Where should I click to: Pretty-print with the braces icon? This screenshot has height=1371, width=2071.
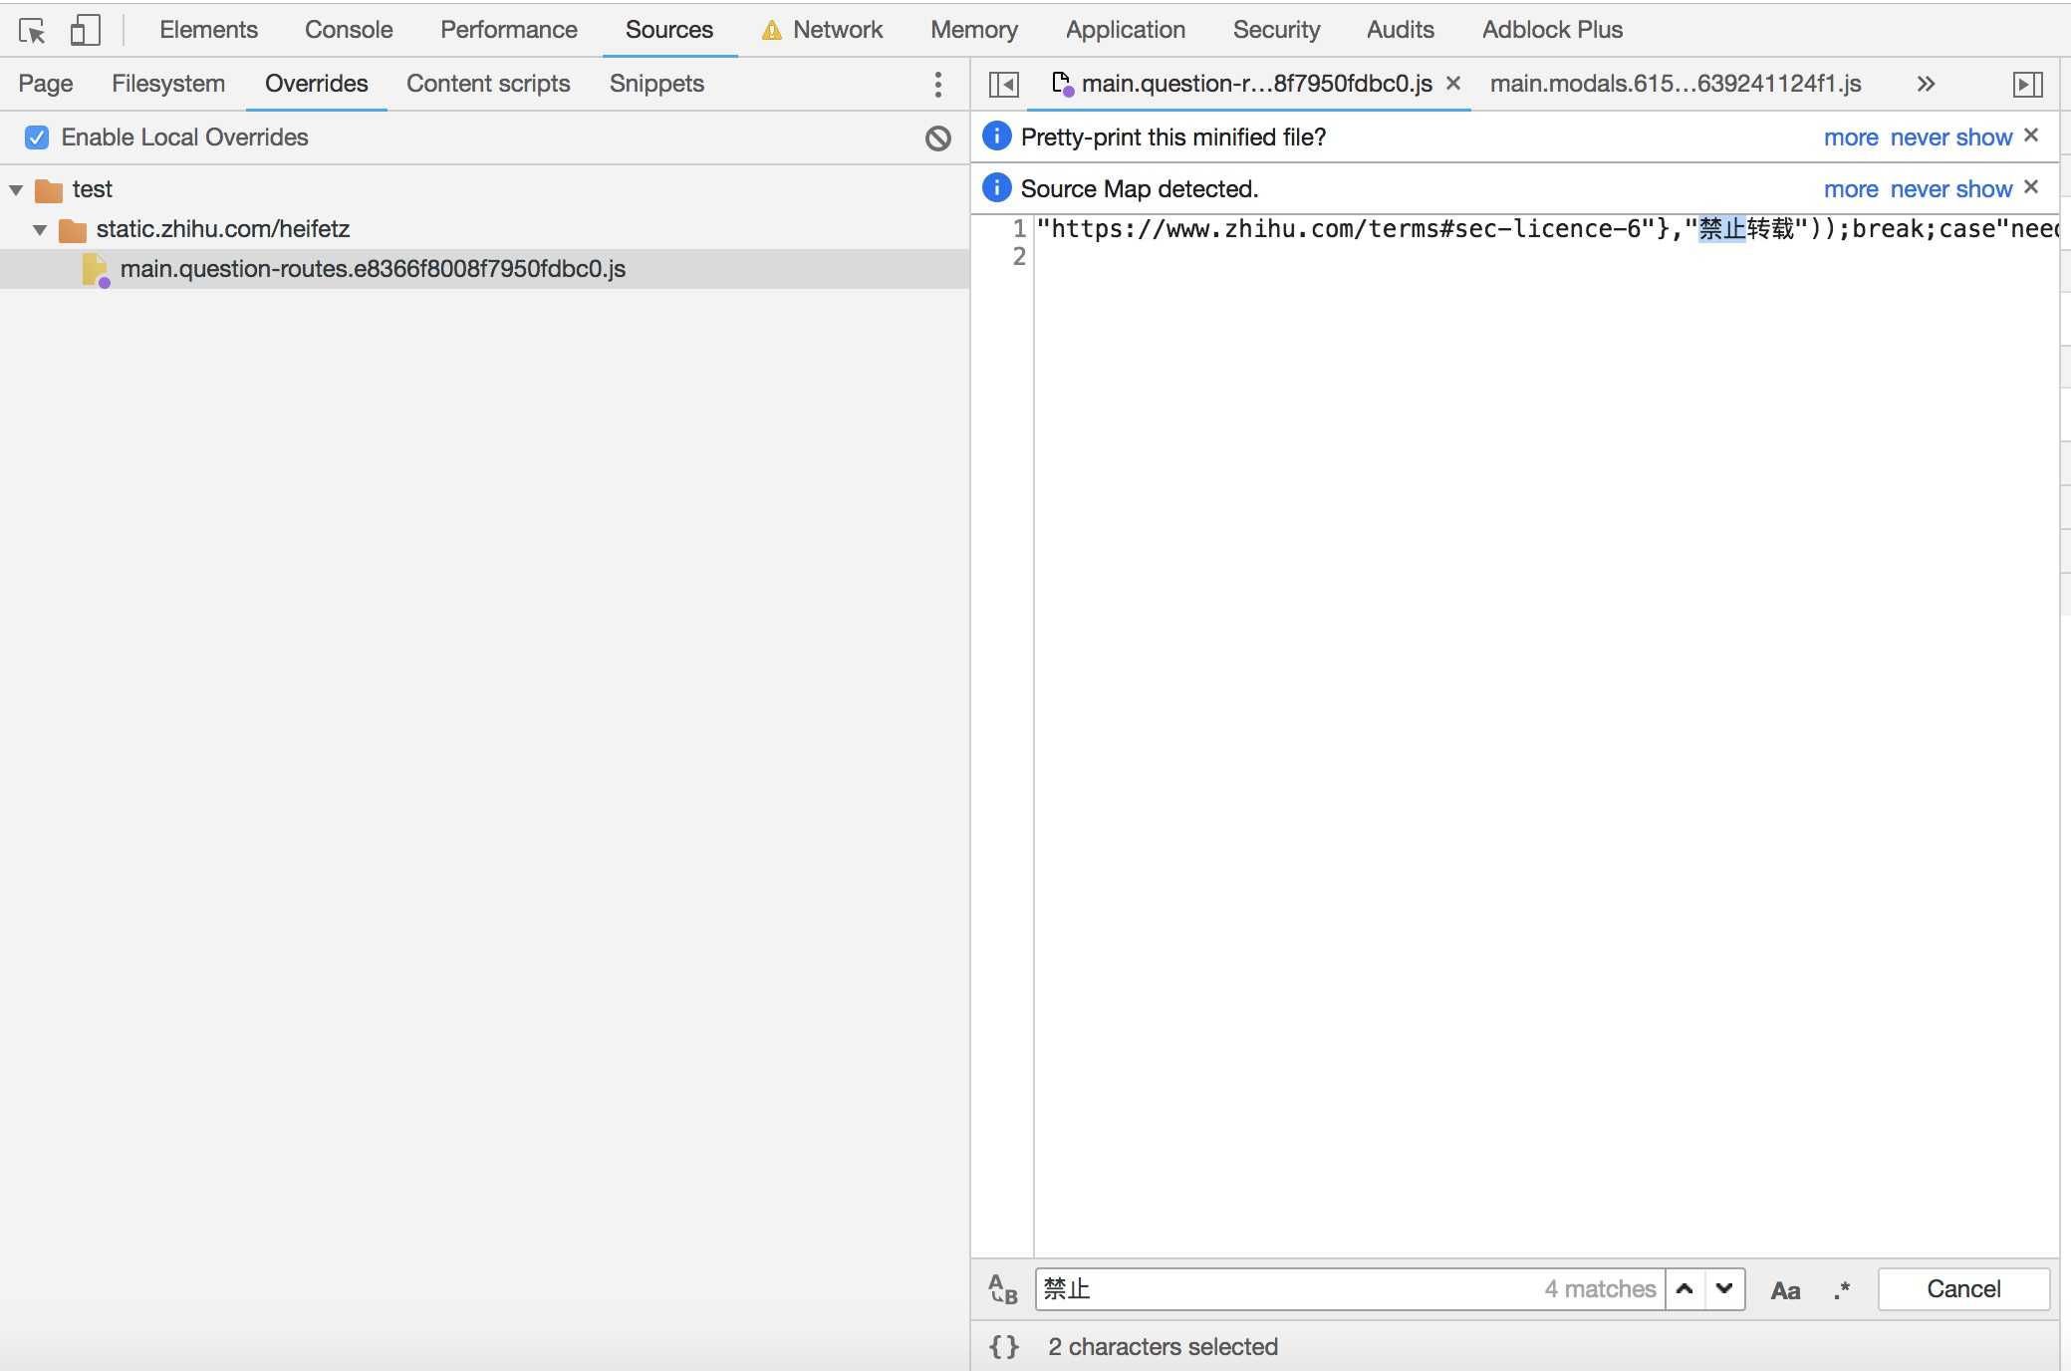1004,1347
